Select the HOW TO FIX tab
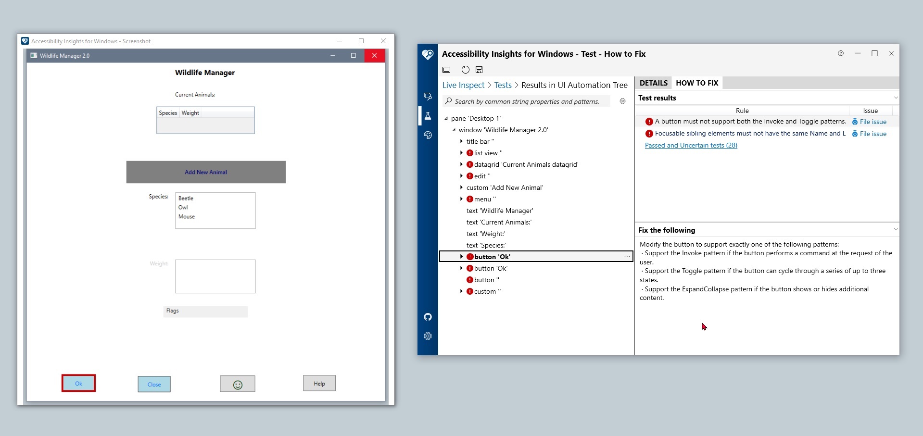923x436 pixels. coord(697,83)
